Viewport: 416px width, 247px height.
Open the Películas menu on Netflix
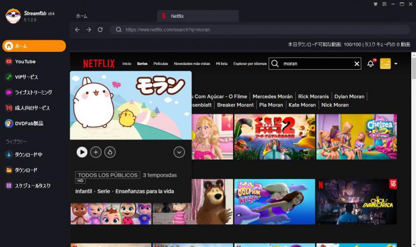161,64
